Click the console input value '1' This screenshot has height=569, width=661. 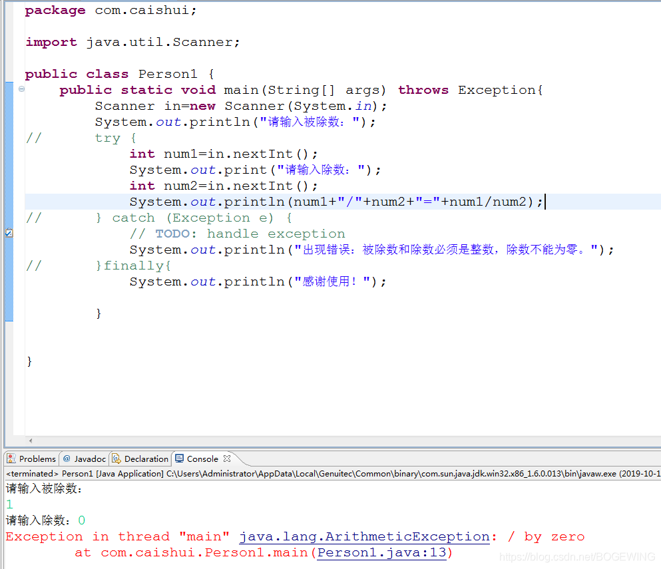pos(10,504)
